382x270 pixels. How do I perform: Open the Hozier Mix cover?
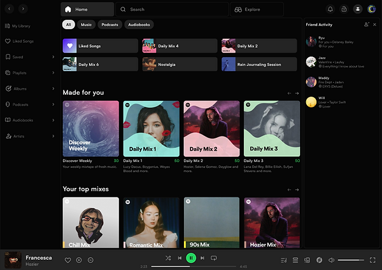272,222
